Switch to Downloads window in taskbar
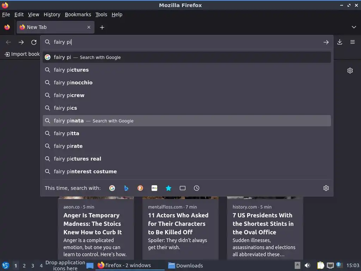 185,265
